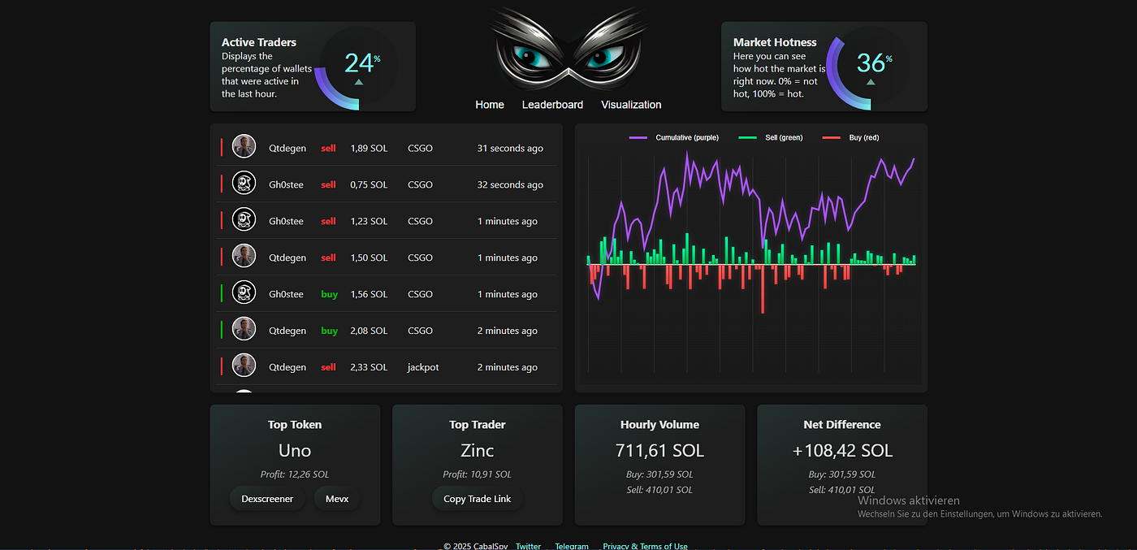The image size is (1137, 550).
Task: Click the 2,33 SOL amount
Action: 369,368
